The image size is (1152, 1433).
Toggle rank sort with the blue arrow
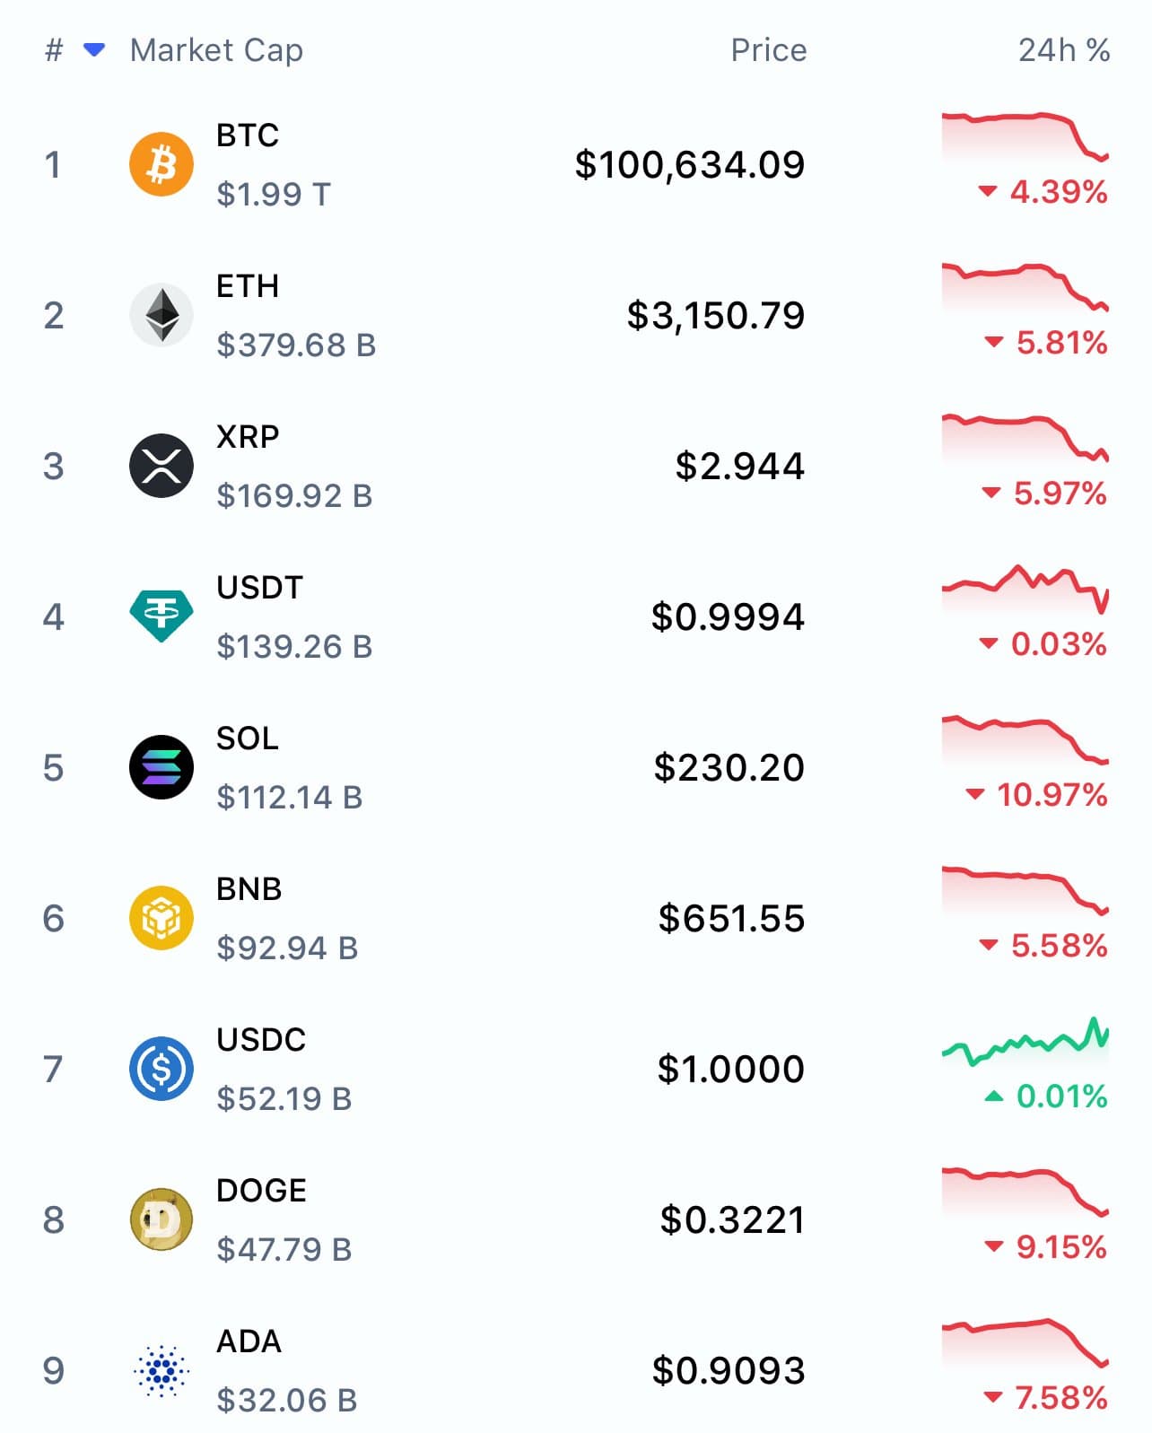pyautogui.click(x=94, y=49)
